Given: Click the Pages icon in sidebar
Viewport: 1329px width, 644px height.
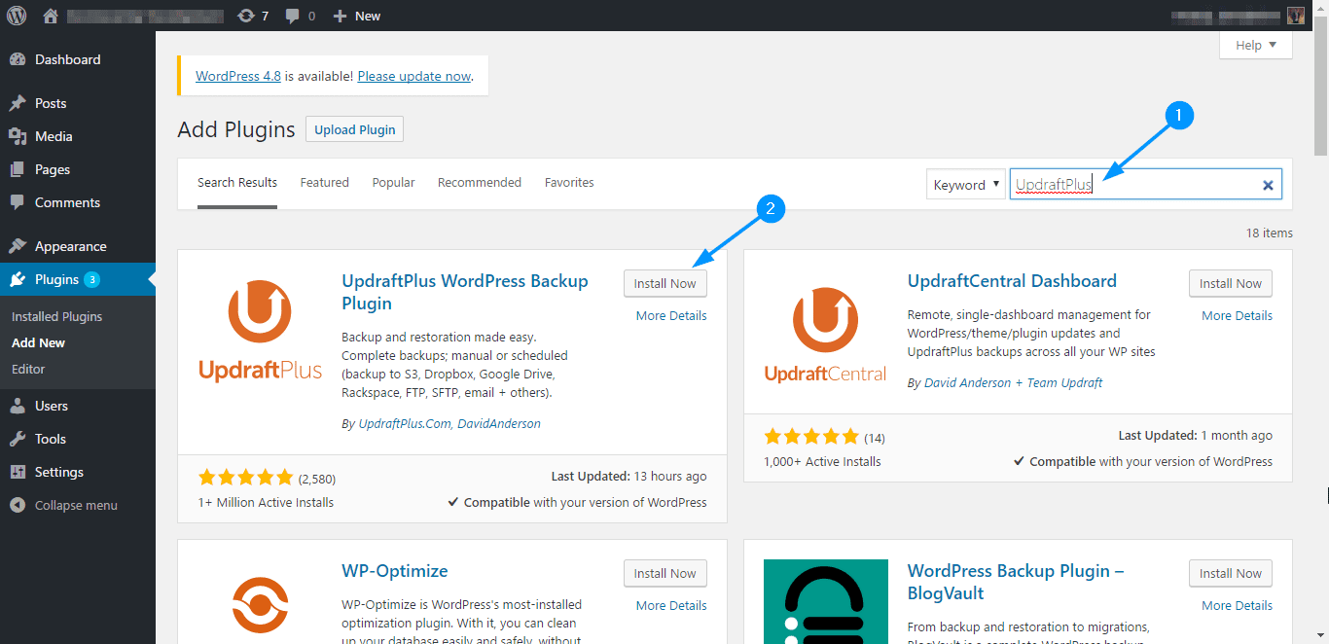Looking at the screenshot, I should pyautogui.click(x=18, y=169).
